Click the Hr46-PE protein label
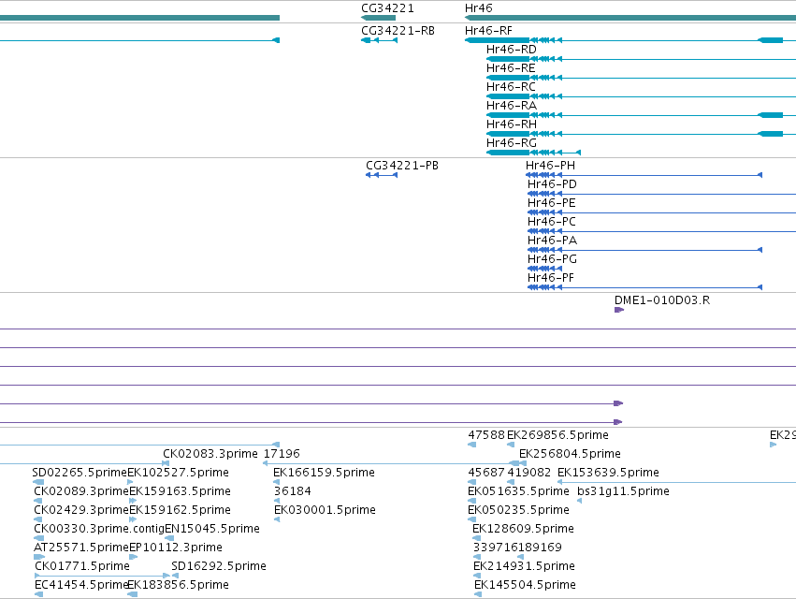 [551, 203]
